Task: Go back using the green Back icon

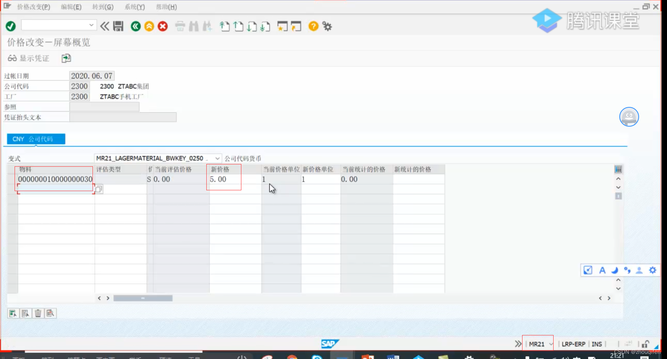Action: click(x=136, y=26)
